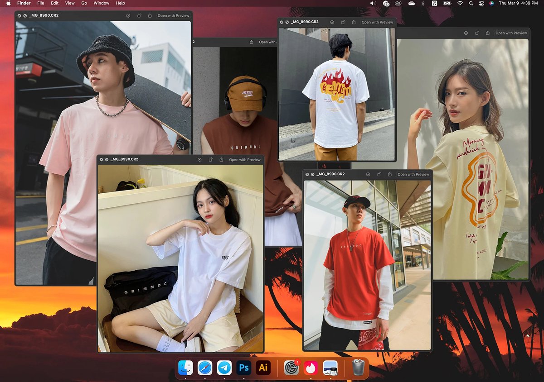Open the flame T-shirt photo with Preview
Screen dimensions: 544x382
coord(377,22)
